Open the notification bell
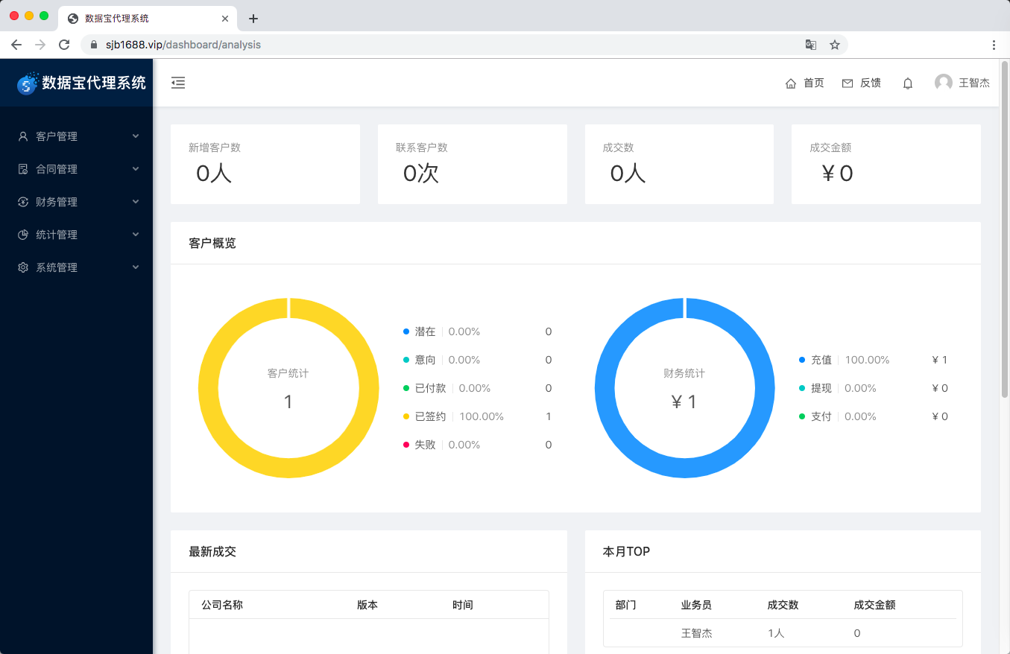 click(908, 83)
